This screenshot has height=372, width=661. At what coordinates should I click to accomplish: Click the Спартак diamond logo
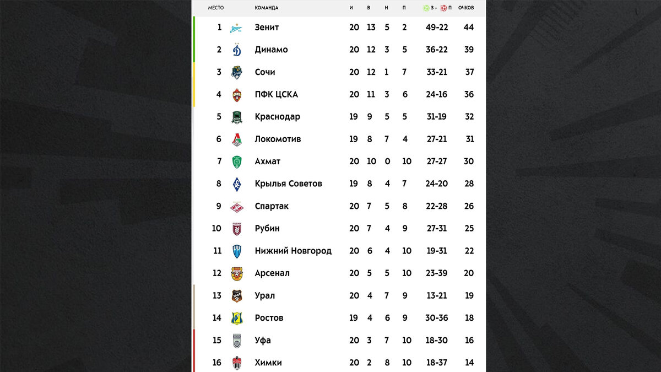coord(237,206)
